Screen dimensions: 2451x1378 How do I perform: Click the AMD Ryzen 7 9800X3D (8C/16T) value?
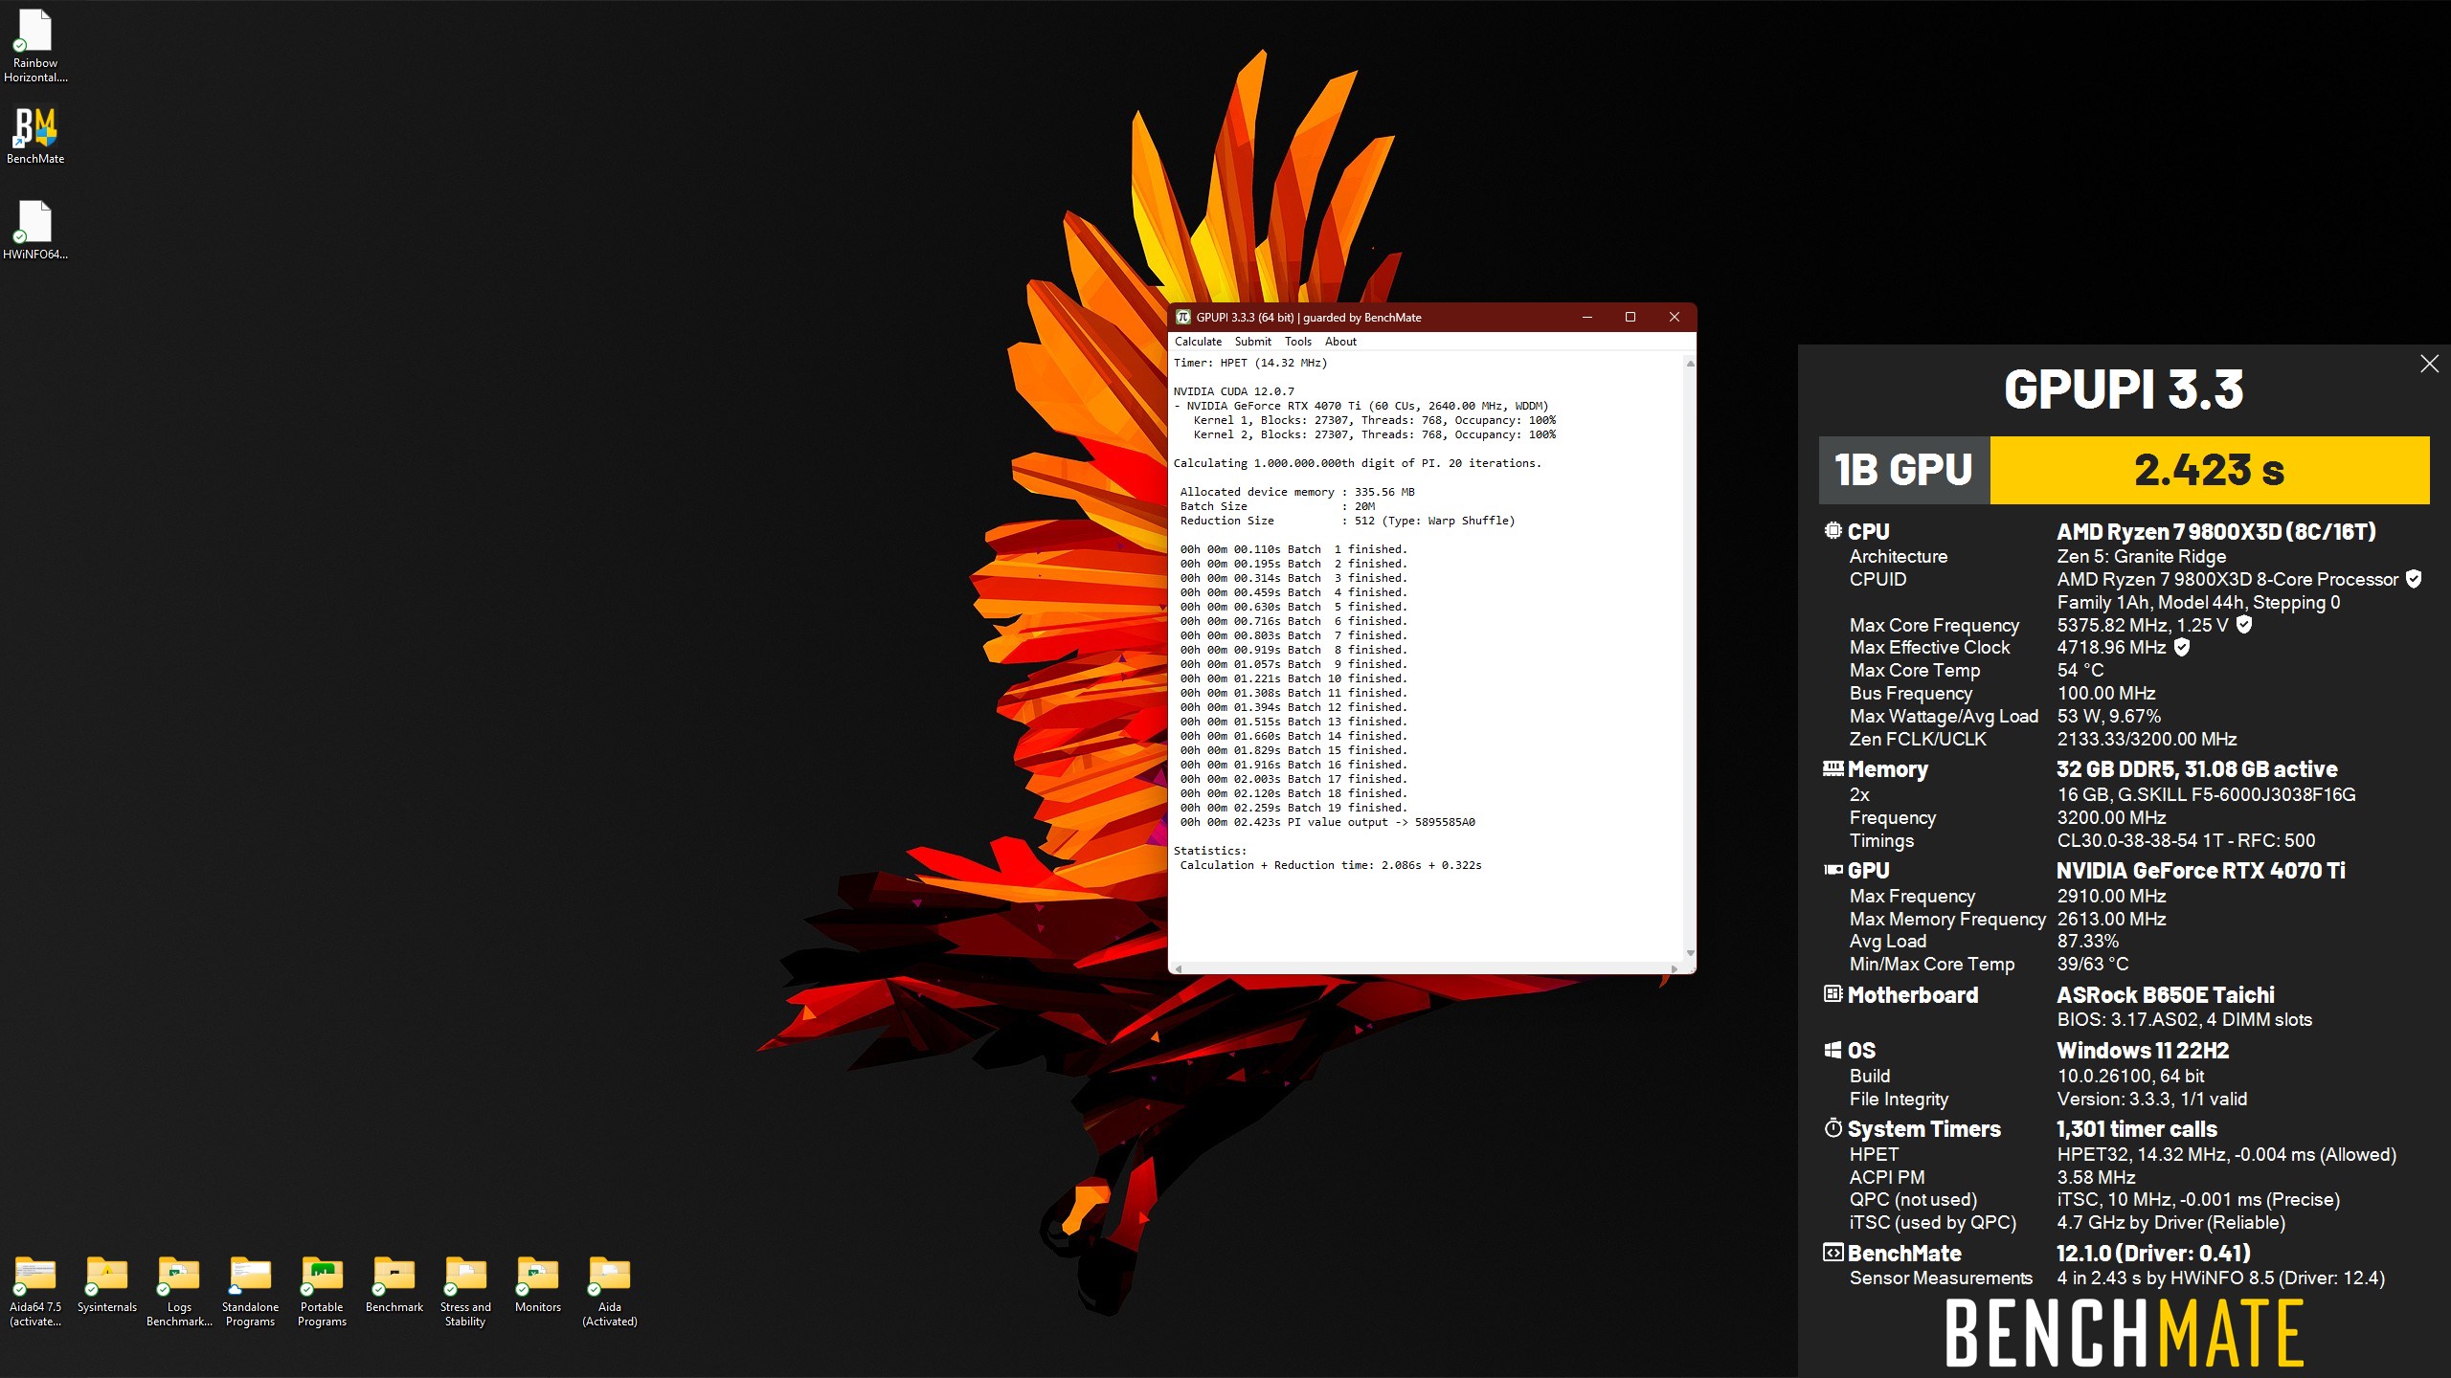2216,531
